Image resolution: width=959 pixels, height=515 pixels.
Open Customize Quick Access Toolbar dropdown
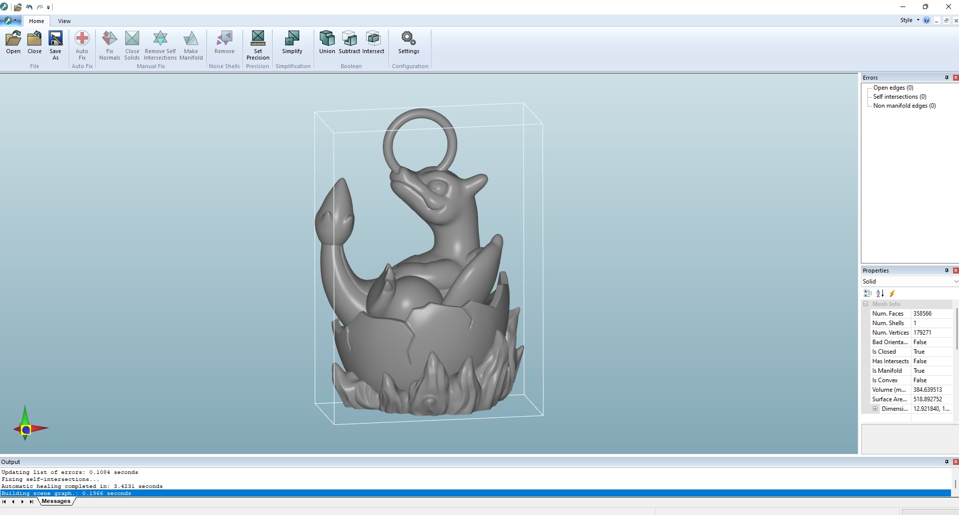pos(49,8)
